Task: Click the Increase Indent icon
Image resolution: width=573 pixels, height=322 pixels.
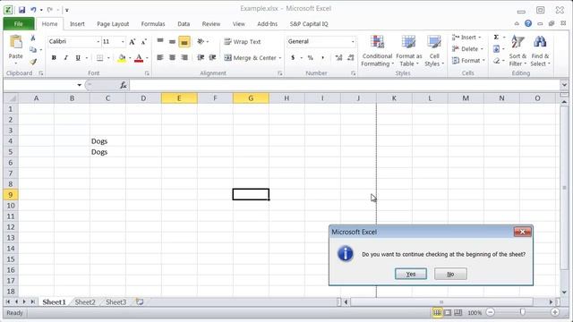Action: tap(212, 57)
